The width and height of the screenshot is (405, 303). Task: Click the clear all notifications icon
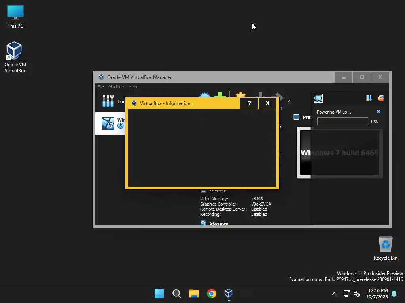point(381,98)
